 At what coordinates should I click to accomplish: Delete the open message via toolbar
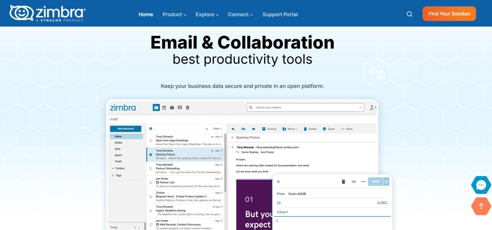(x=310, y=129)
